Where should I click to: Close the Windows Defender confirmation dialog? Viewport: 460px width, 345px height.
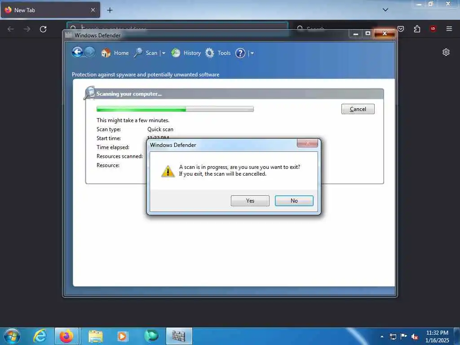point(307,143)
